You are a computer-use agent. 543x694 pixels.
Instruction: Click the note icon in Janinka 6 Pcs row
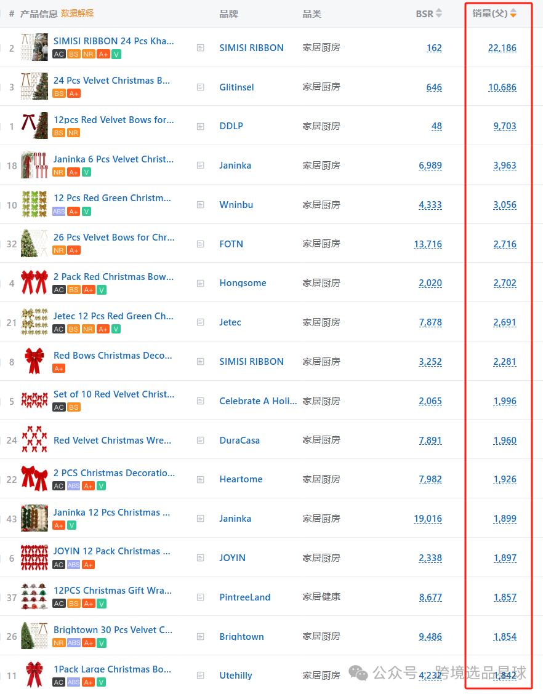200,166
